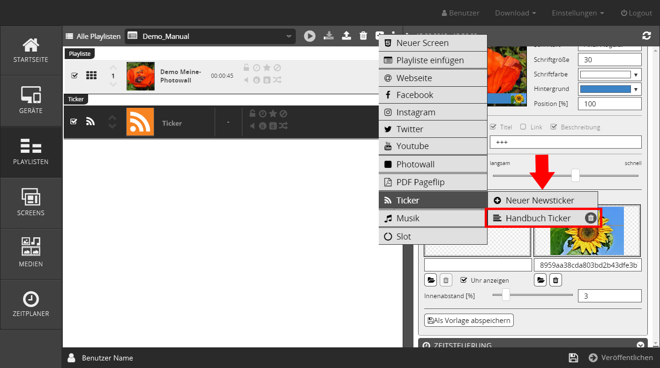Screen dimensions: 660x368
Task: Enable the Link checkbox
Action: pyautogui.click(x=523, y=127)
